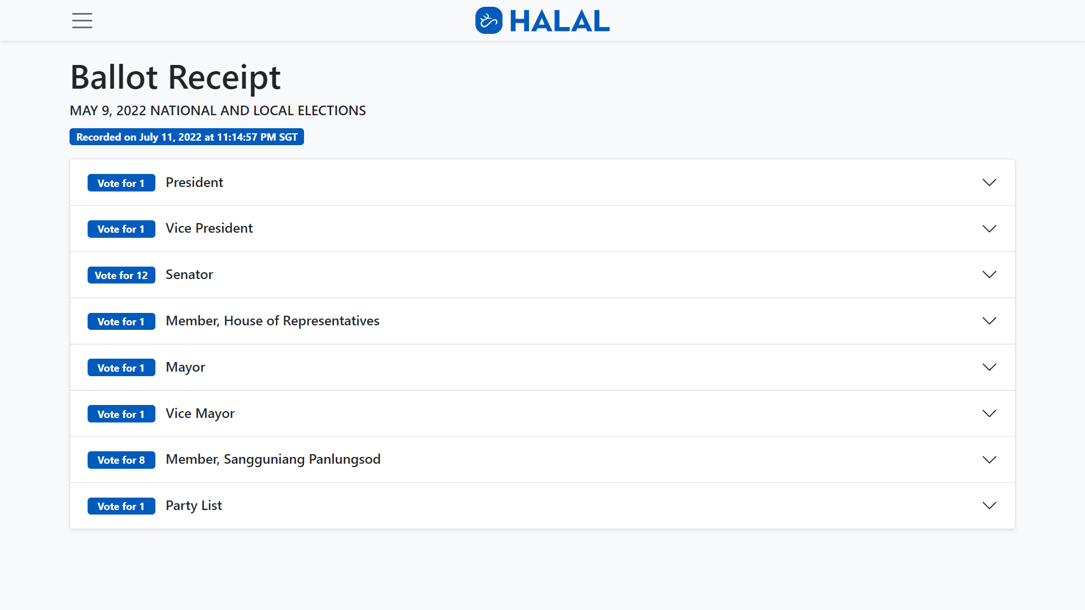This screenshot has width=1085, height=610.
Task: Expand the Party List section
Action: pyautogui.click(x=989, y=506)
